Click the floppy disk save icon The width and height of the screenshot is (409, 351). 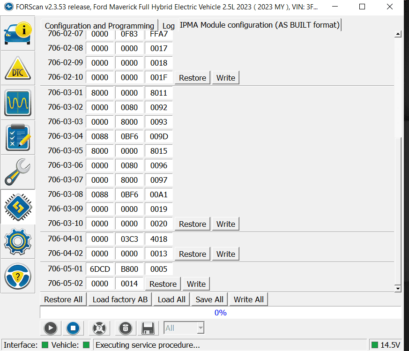148,328
